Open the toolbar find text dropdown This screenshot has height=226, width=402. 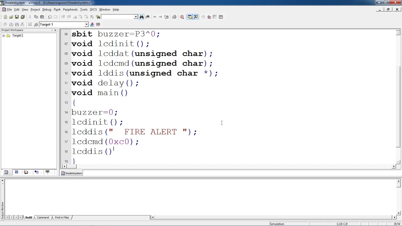(x=136, y=17)
